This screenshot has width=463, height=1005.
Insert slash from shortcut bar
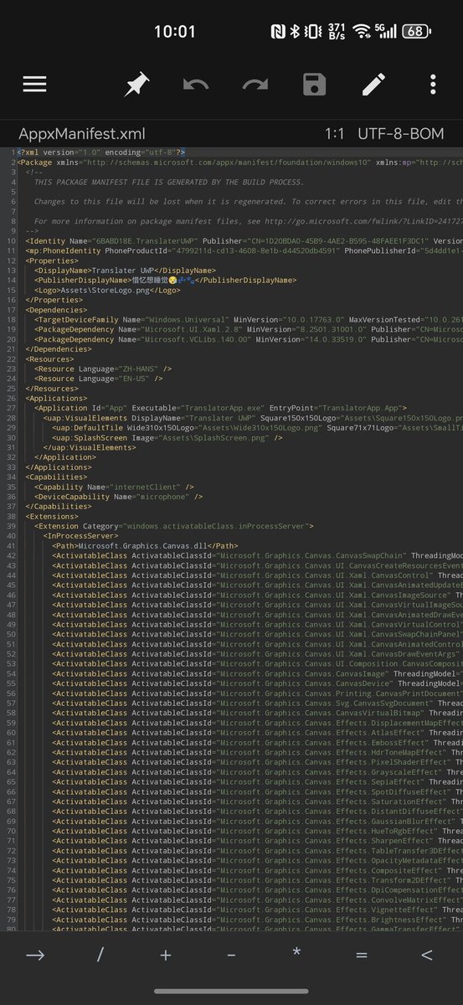pos(100,954)
